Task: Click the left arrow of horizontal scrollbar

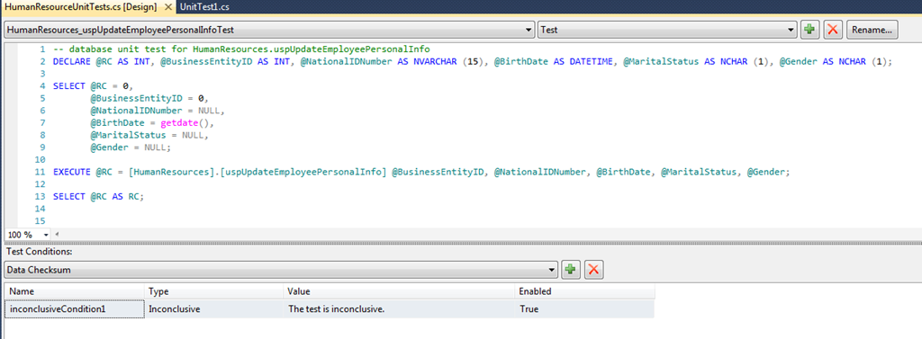Action: [57, 235]
